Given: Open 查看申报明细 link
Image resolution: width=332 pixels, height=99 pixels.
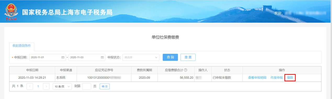Looking at the screenshot, I should (x=257, y=78).
